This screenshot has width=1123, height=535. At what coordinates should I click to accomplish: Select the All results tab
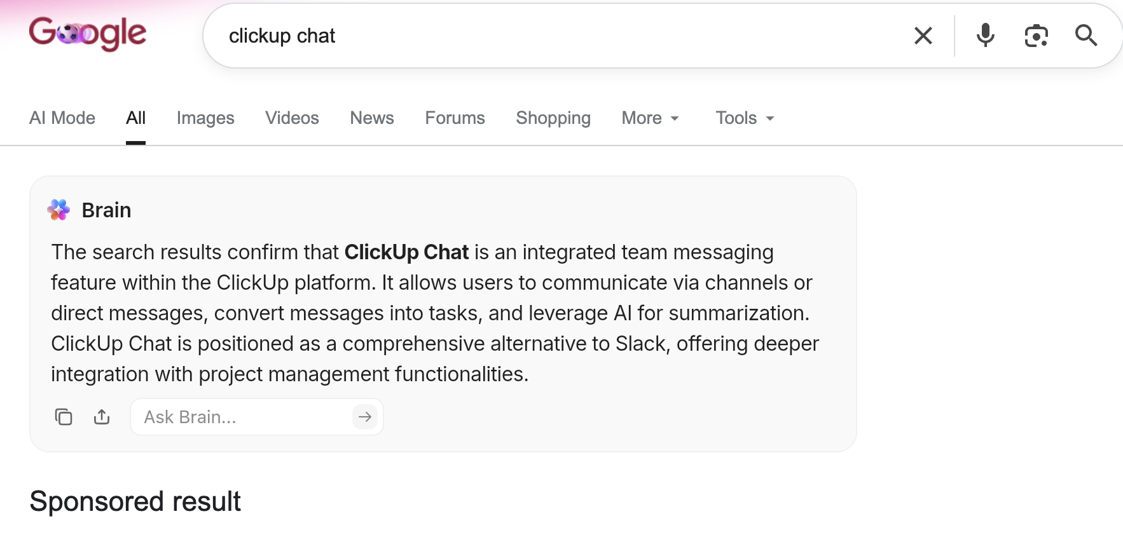click(x=135, y=118)
